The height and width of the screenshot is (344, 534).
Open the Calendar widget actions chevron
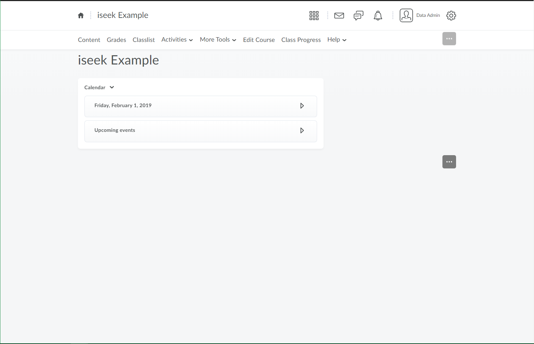coord(112,87)
